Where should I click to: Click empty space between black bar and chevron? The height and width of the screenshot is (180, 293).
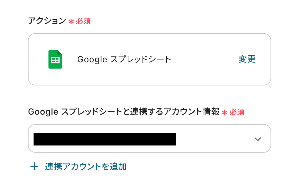click(x=213, y=139)
